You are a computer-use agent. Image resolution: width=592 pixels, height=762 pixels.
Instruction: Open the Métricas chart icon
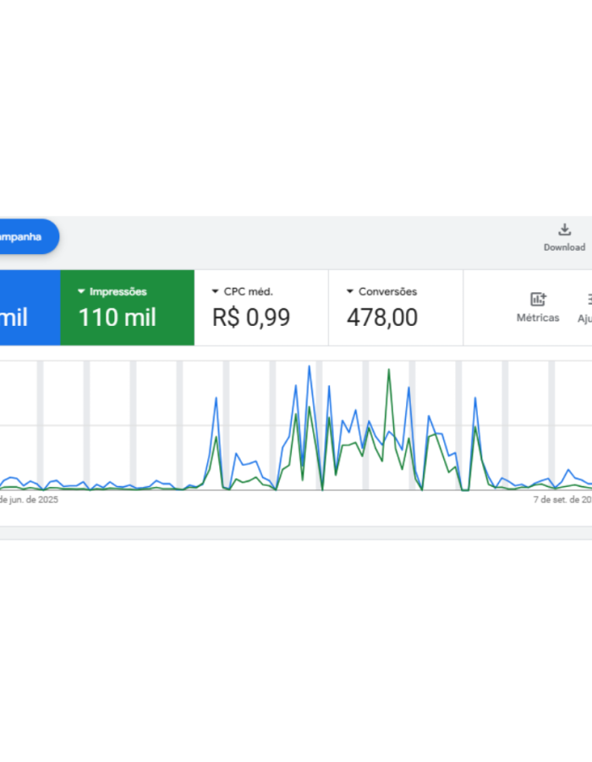pos(538,299)
